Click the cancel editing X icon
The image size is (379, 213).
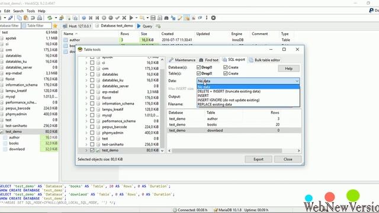tap(124, 18)
